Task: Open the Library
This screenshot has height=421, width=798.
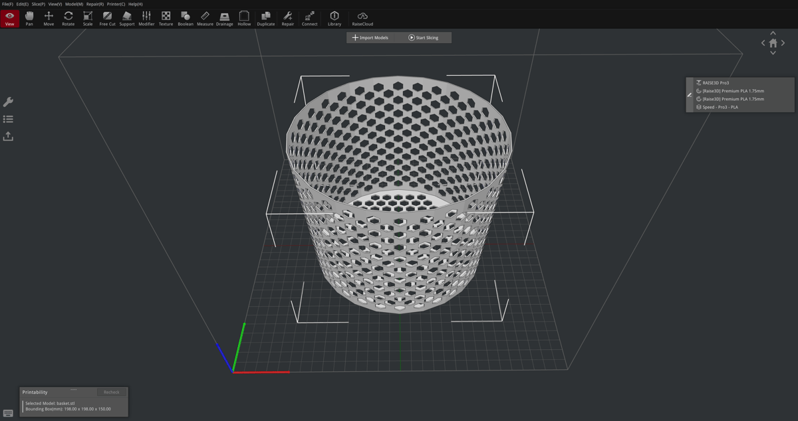Action: click(x=334, y=18)
